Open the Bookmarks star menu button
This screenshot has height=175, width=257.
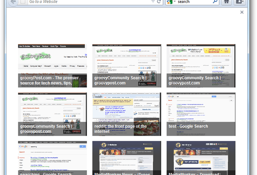pos(239,2)
